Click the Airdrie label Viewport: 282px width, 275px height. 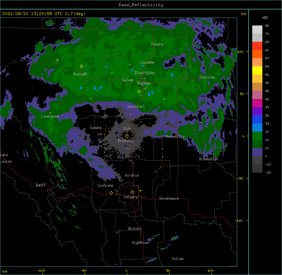[132, 175]
